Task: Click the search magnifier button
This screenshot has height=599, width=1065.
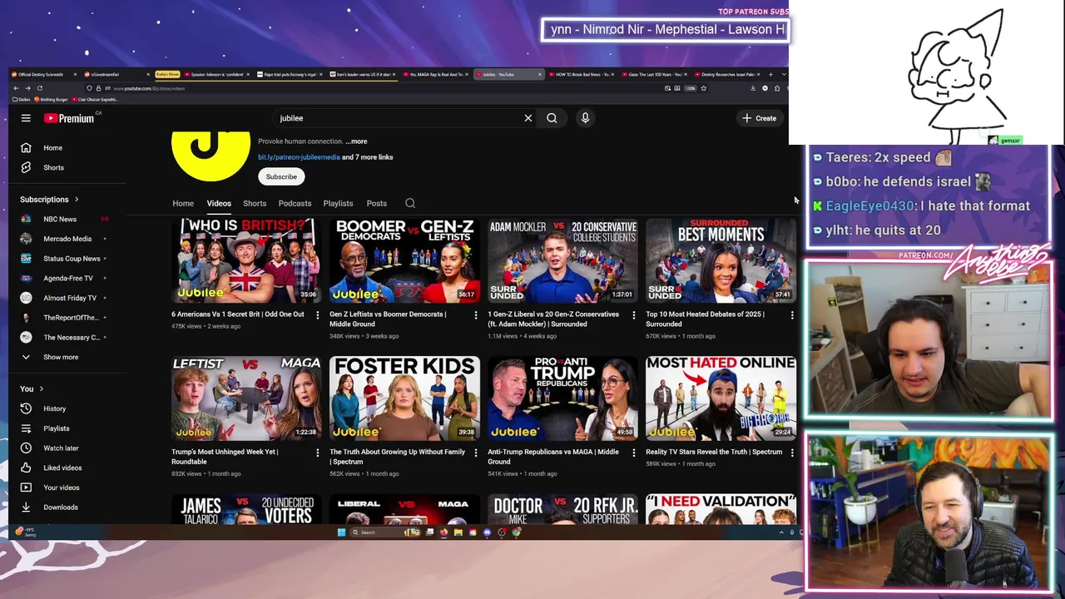Action: pos(552,118)
